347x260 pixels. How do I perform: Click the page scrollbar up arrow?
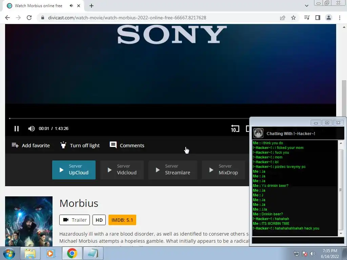point(344,27)
